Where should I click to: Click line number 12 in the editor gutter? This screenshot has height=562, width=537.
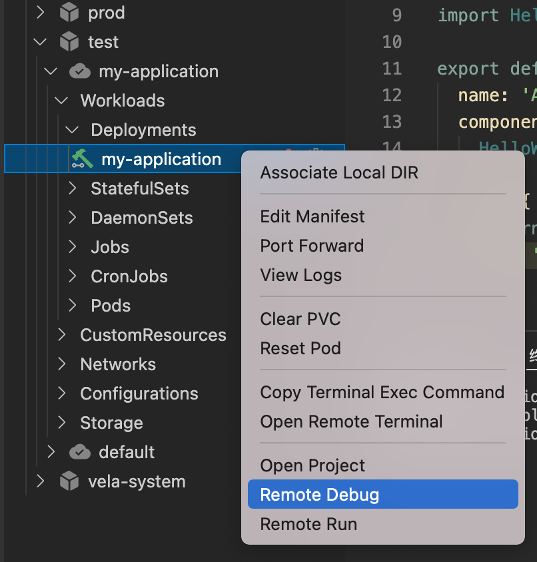pyautogui.click(x=392, y=95)
